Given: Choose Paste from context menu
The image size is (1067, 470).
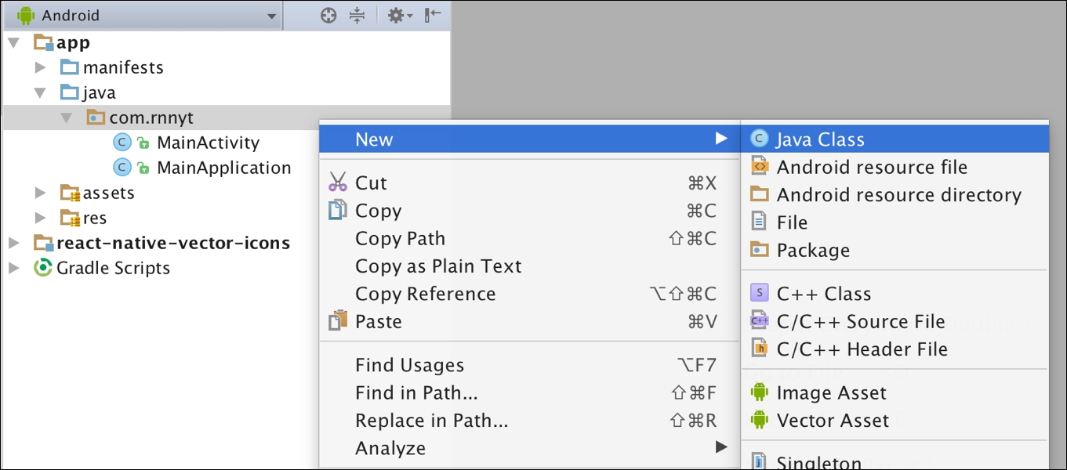Looking at the screenshot, I should click(529, 321).
